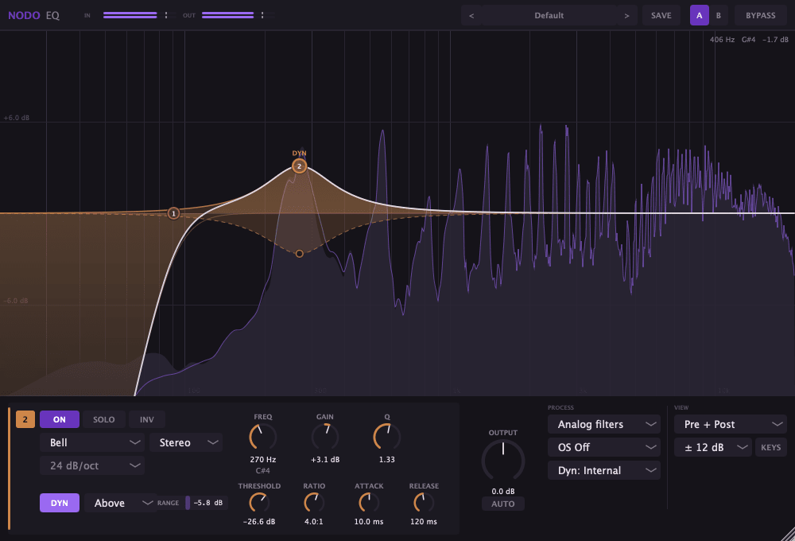
Task: Click the input meter menu dots
Action: [x=166, y=15]
